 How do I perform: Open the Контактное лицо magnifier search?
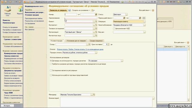coord(96,35)
